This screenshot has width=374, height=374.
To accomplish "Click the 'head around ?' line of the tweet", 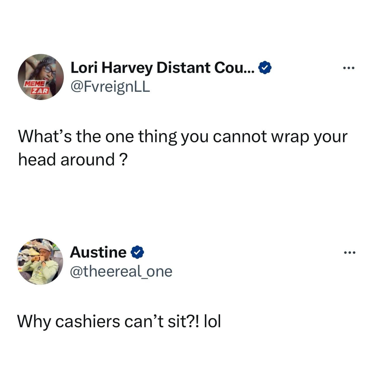I will click(73, 159).
